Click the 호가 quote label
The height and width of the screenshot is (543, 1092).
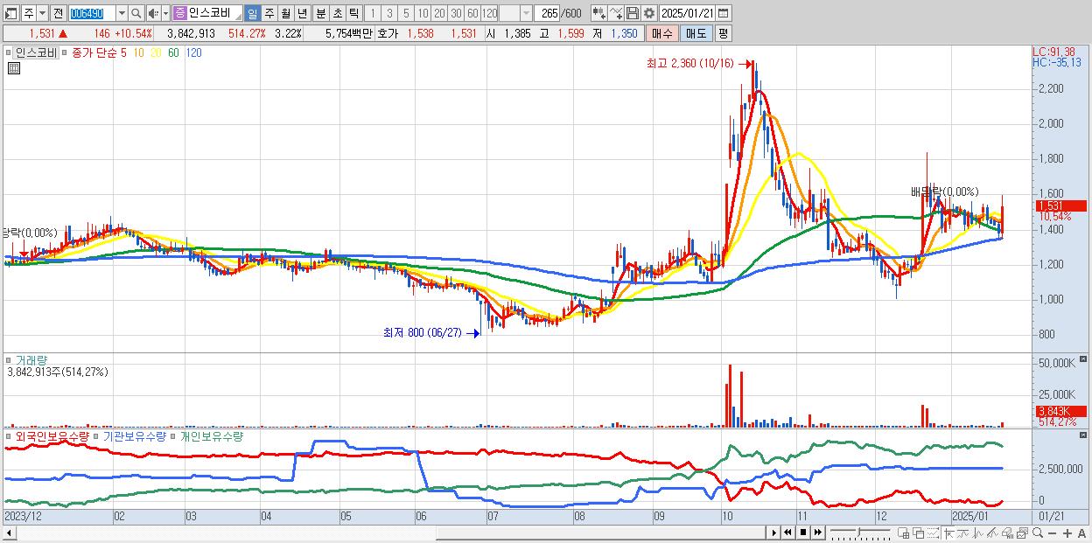click(x=388, y=33)
